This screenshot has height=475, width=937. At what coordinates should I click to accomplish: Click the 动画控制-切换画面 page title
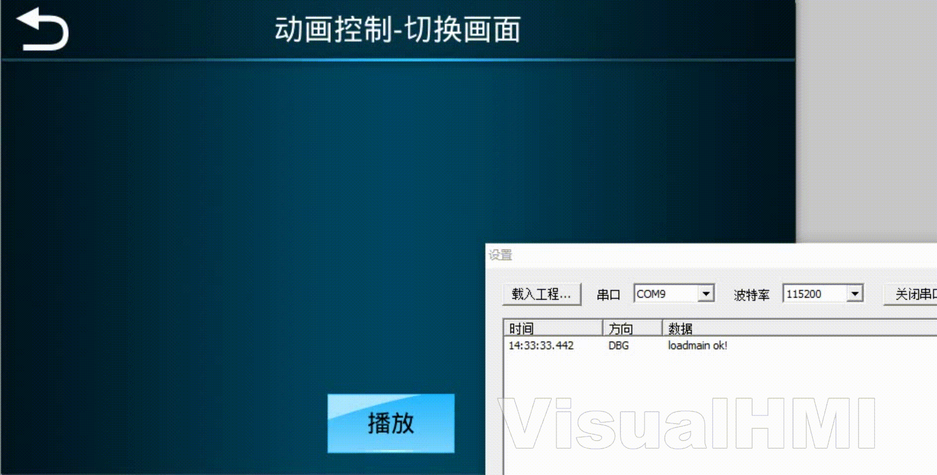(398, 30)
